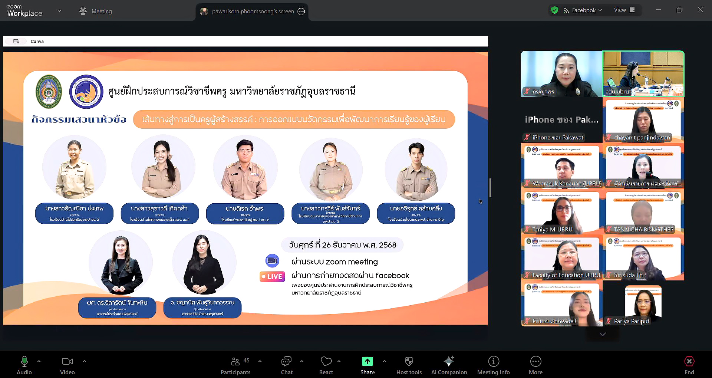712x378 pixels.
Task: Toggle the microphone Audio button
Action: [x=24, y=365]
